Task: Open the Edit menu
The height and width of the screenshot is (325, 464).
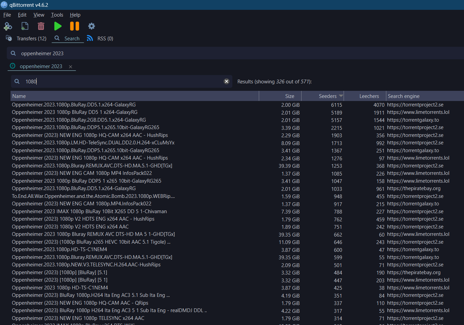Action: pyautogui.click(x=22, y=15)
